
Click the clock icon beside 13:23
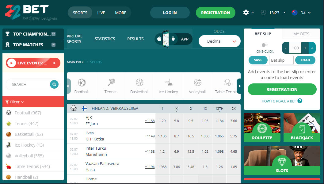[x=263, y=13]
